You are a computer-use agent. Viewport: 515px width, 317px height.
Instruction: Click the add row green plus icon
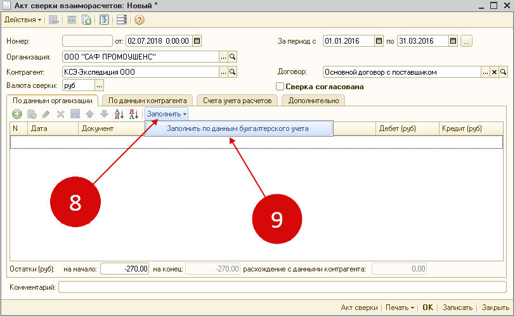point(17,114)
